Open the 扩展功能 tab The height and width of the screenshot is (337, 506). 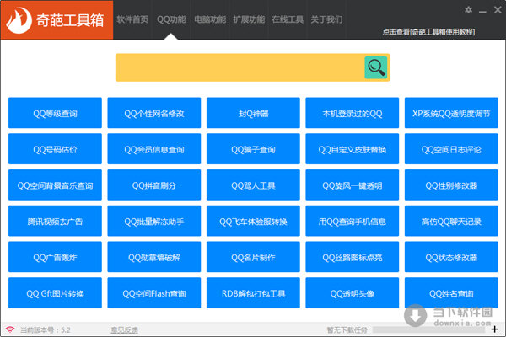(249, 19)
